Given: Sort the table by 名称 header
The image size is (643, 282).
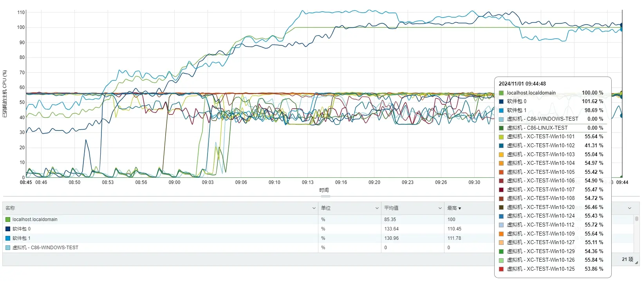Looking at the screenshot, I should tap(10, 208).
